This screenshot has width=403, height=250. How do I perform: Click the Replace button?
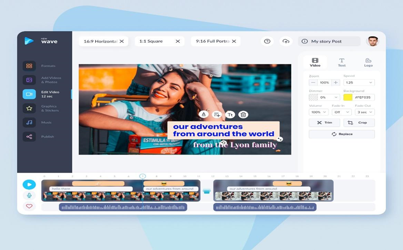coord(342,134)
